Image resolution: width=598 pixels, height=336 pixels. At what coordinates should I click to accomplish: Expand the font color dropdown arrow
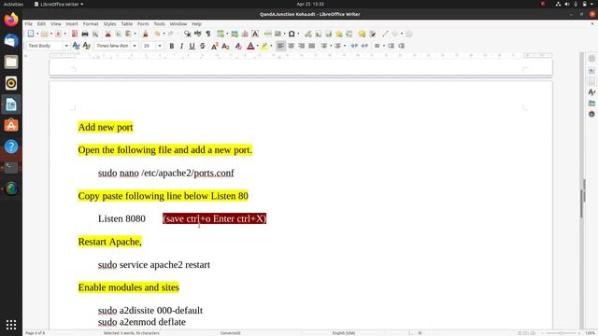point(258,46)
